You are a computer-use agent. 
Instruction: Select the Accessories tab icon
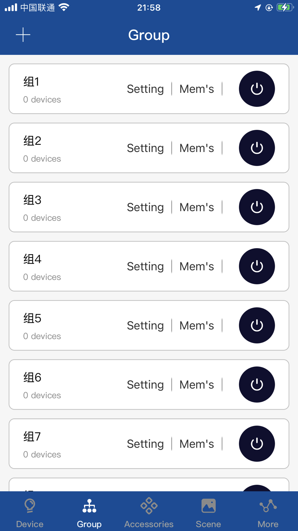tap(149, 506)
